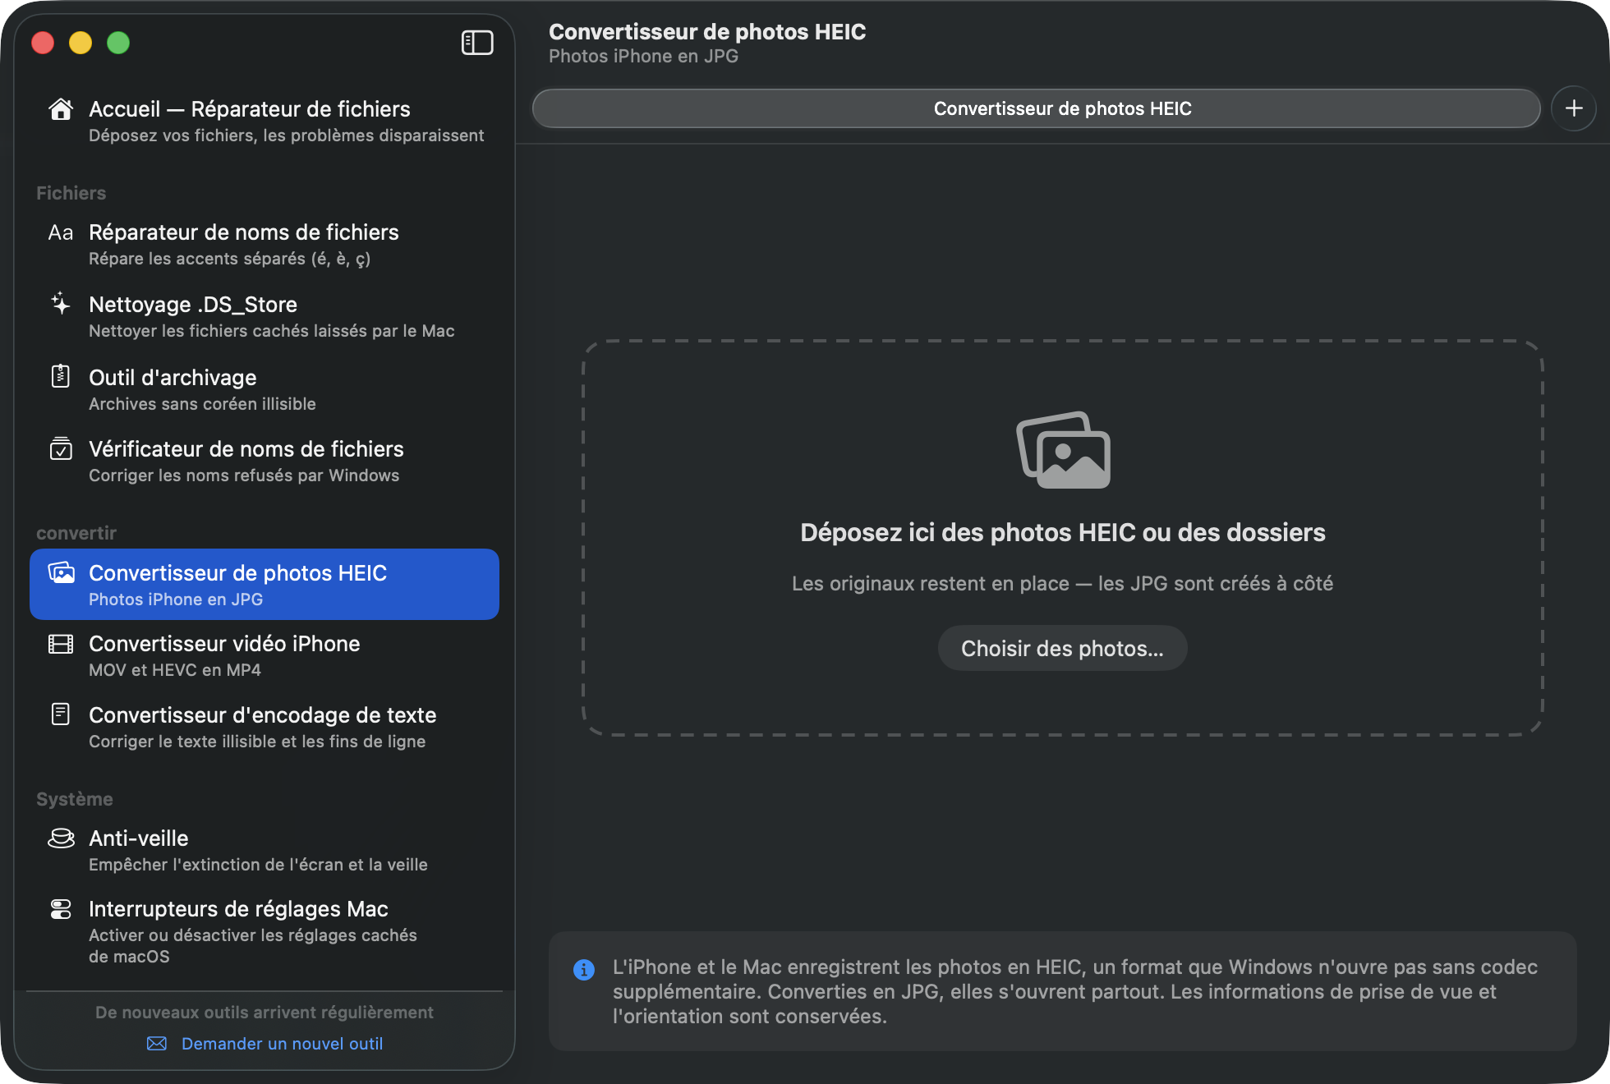The width and height of the screenshot is (1610, 1084).
Task: Click the house icon next to Accueil
Action: (61, 109)
